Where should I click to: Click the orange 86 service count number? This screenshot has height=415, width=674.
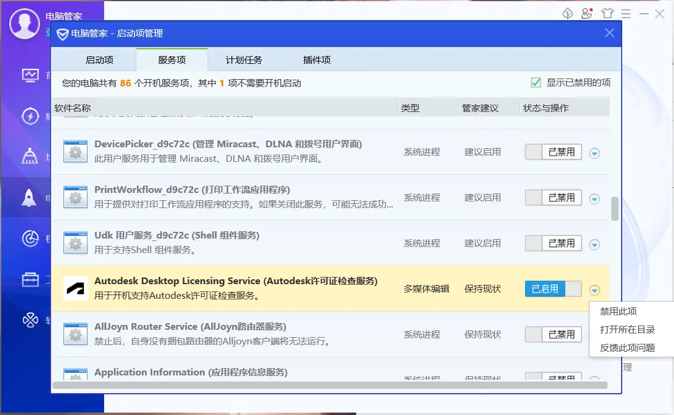[125, 83]
